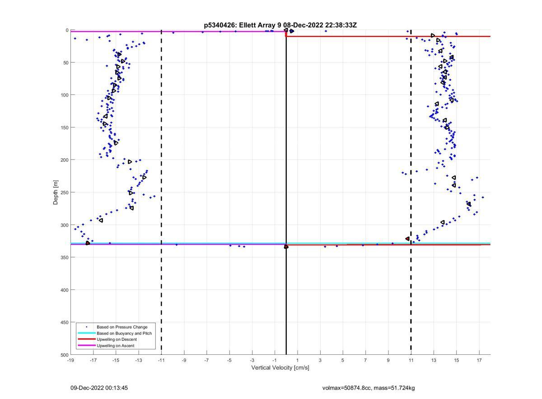Click the red triangle marker near 10.7 cm/s at 322 m
This screenshot has height=399, width=542.
pos(407,239)
